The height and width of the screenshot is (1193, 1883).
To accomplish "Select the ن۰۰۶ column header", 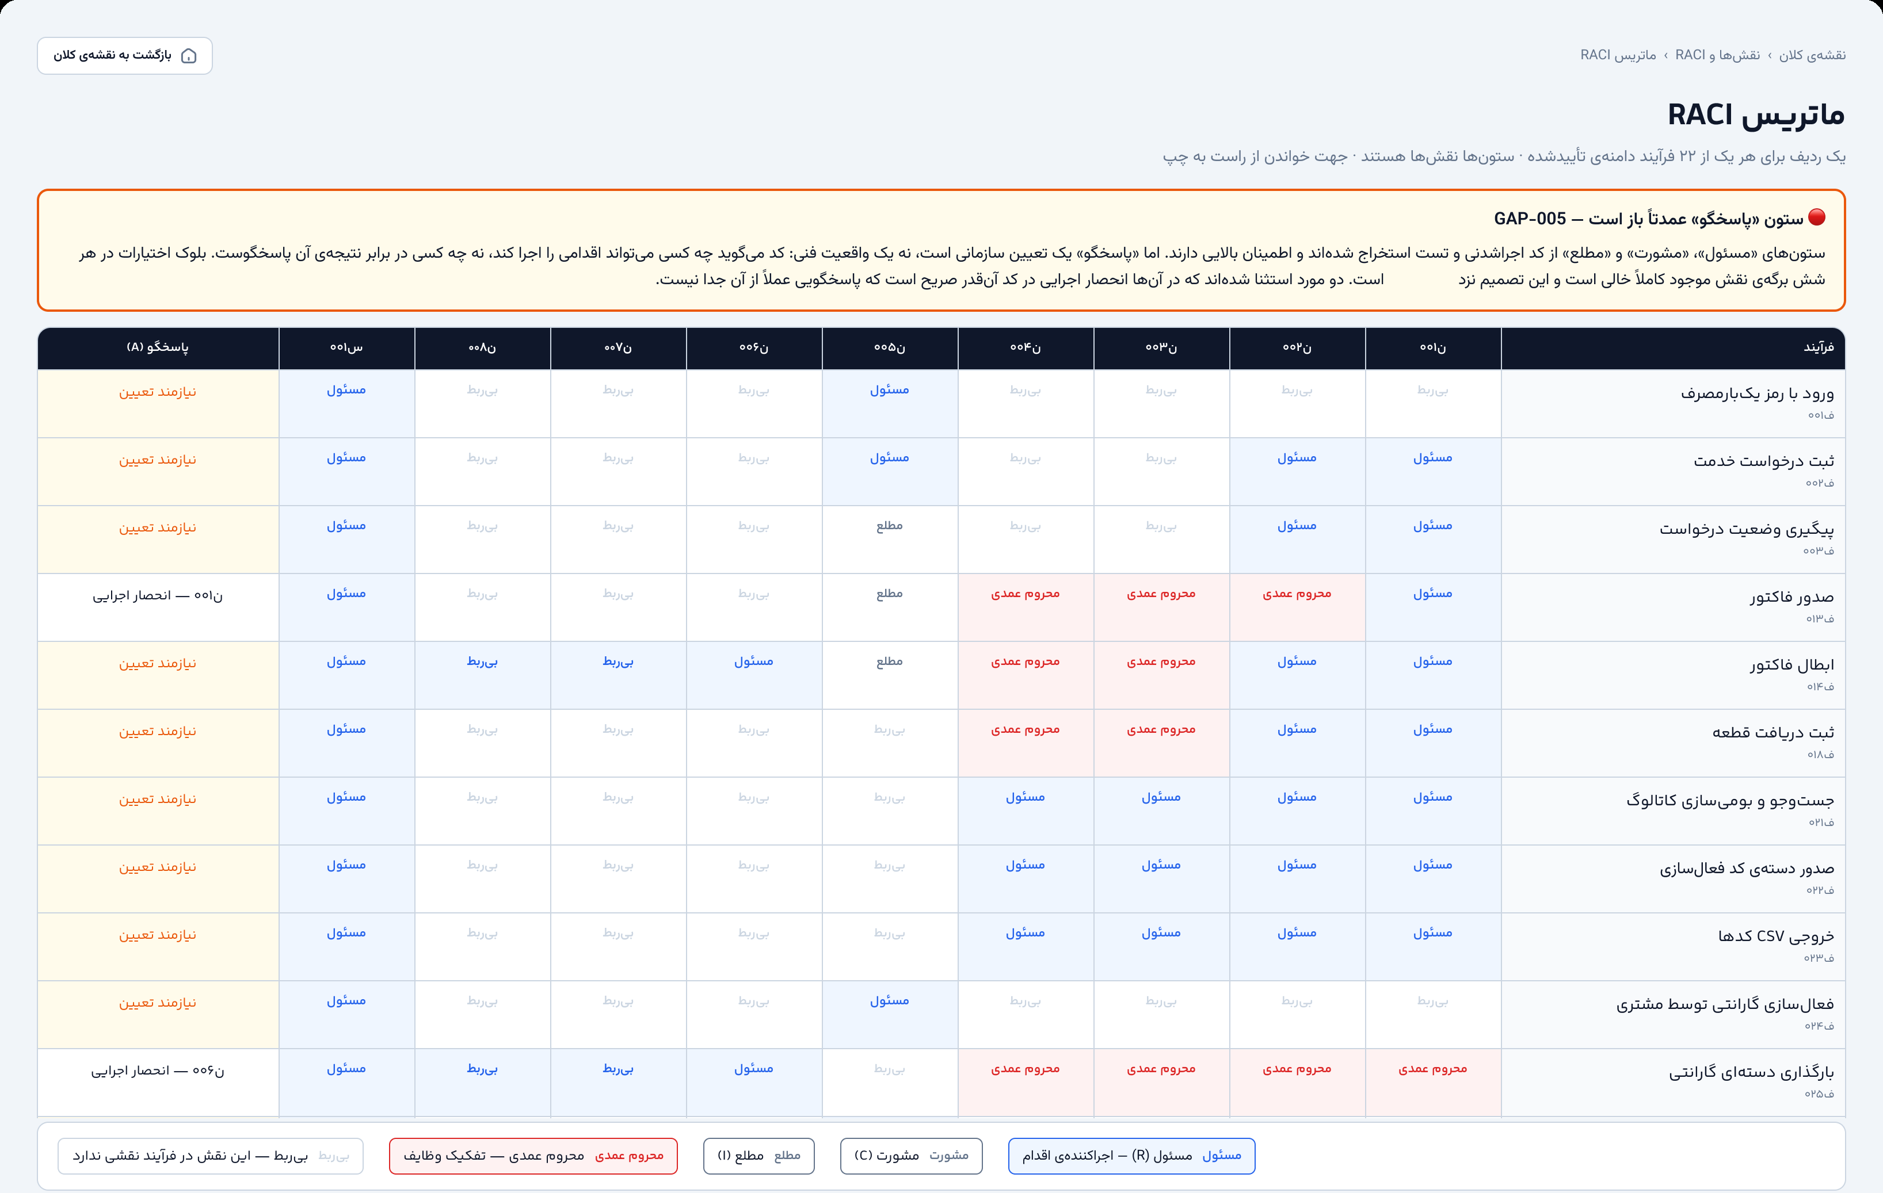I will 754,348.
